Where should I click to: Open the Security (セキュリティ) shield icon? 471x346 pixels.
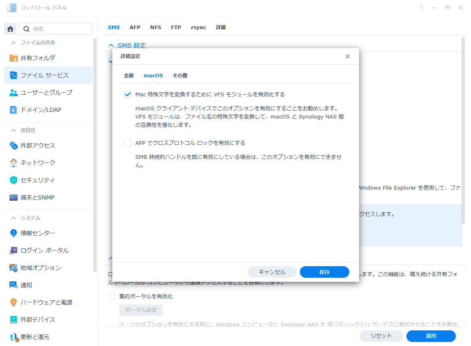13,180
